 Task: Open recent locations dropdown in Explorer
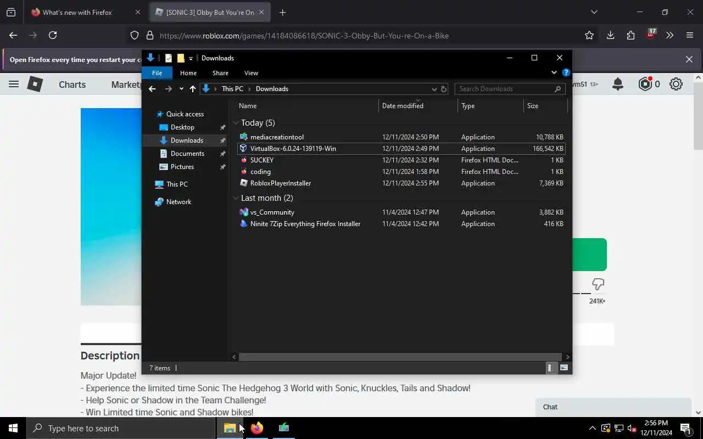(x=181, y=89)
